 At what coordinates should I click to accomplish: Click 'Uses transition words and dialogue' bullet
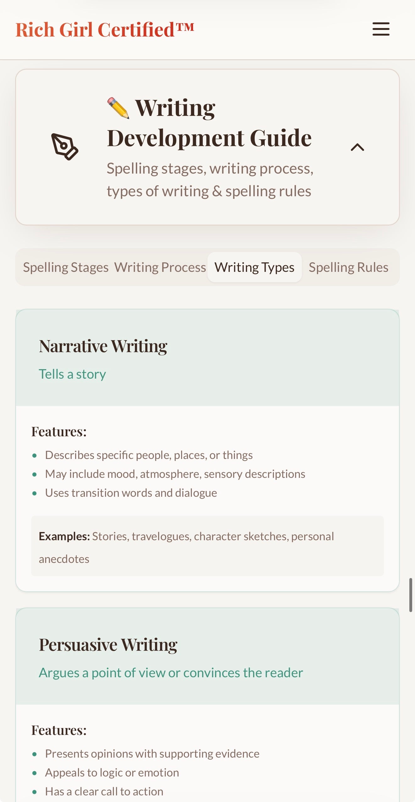point(131,493)
